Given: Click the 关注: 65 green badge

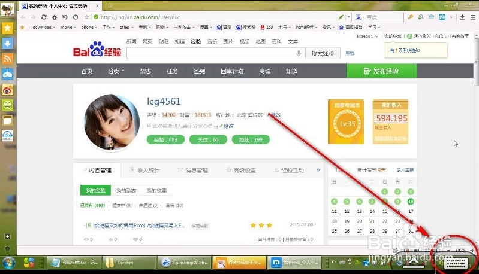Looking at the screenshot, I should tap(208, 139).
